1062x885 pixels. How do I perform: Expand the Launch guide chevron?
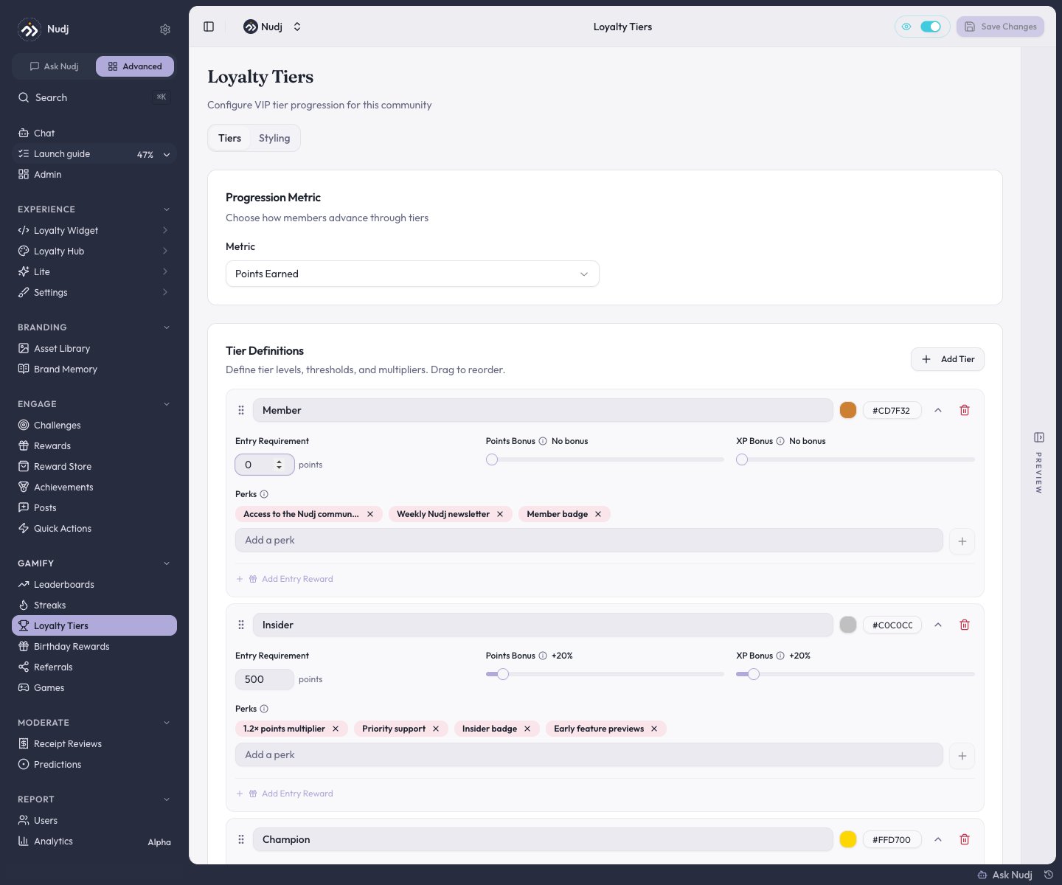(x=167, y=155)
